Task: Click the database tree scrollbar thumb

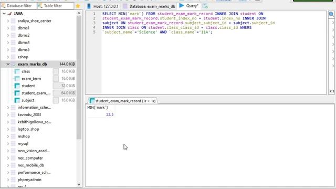Action: pyautogui.click(x=79, y=77)
